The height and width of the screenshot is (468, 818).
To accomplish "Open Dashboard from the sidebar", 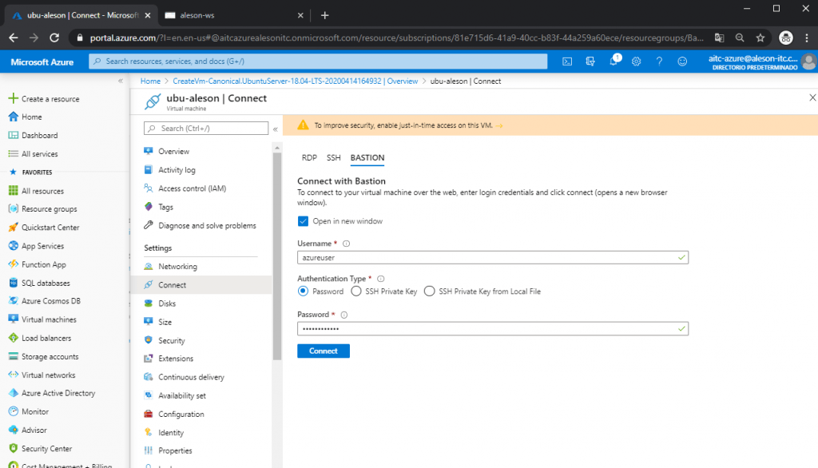I will tap(40, 135).
